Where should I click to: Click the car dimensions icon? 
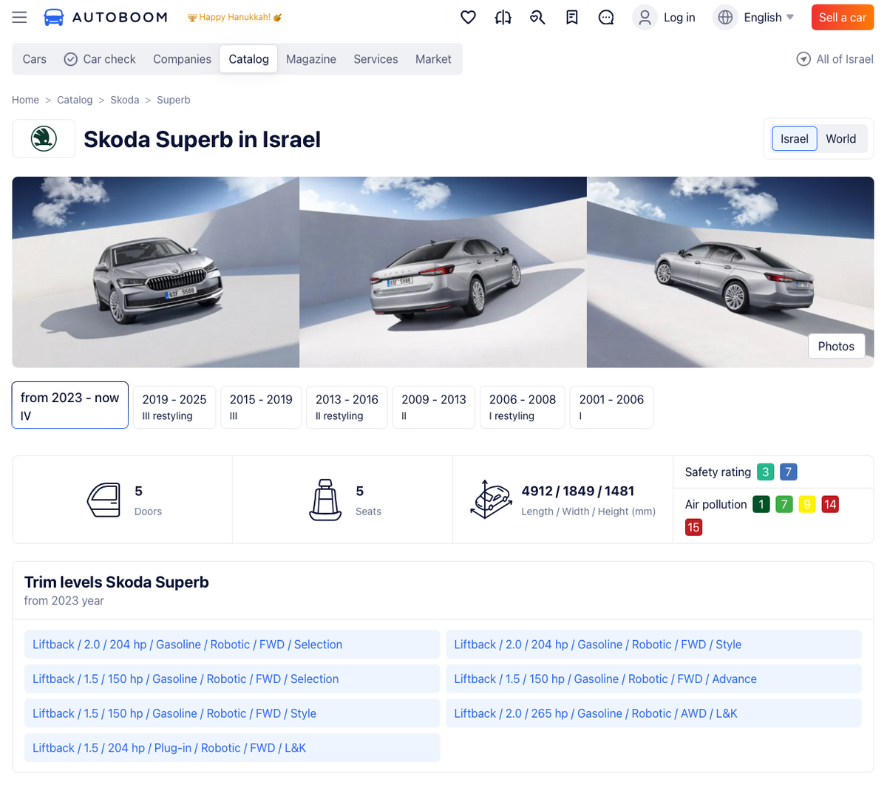492,500
